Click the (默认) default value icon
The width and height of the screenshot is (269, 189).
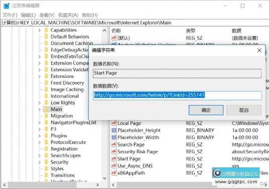pyautogui.click(x=114, y=38)
